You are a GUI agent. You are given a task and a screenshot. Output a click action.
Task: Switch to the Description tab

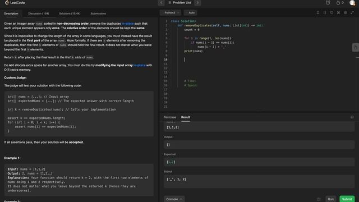[11, 13]
